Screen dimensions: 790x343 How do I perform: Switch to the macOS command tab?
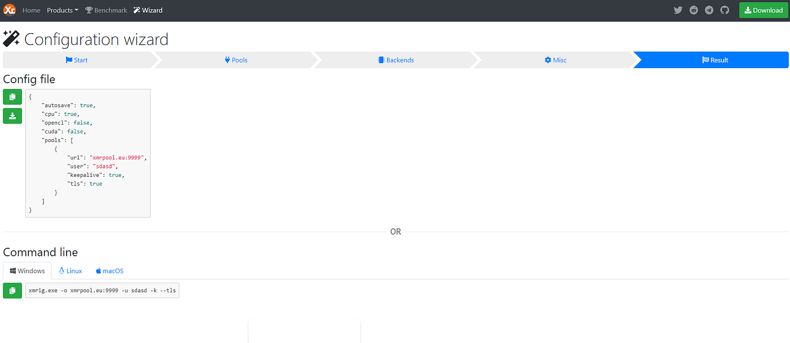tap(109, 271)
